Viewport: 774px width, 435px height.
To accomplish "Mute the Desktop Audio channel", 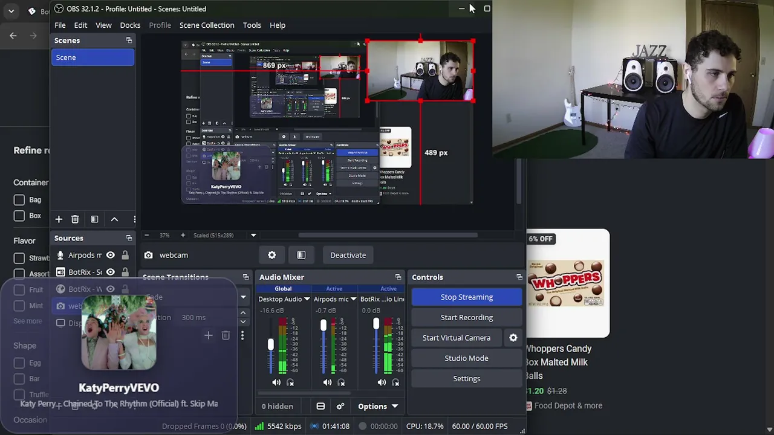I will (276, 382).
